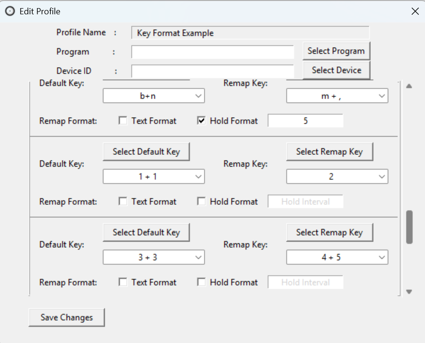The height and width of the screenshot is (343, 425).
Task: Enable Hold Format for the '1 + 1' row
Action: pos(201,202)
